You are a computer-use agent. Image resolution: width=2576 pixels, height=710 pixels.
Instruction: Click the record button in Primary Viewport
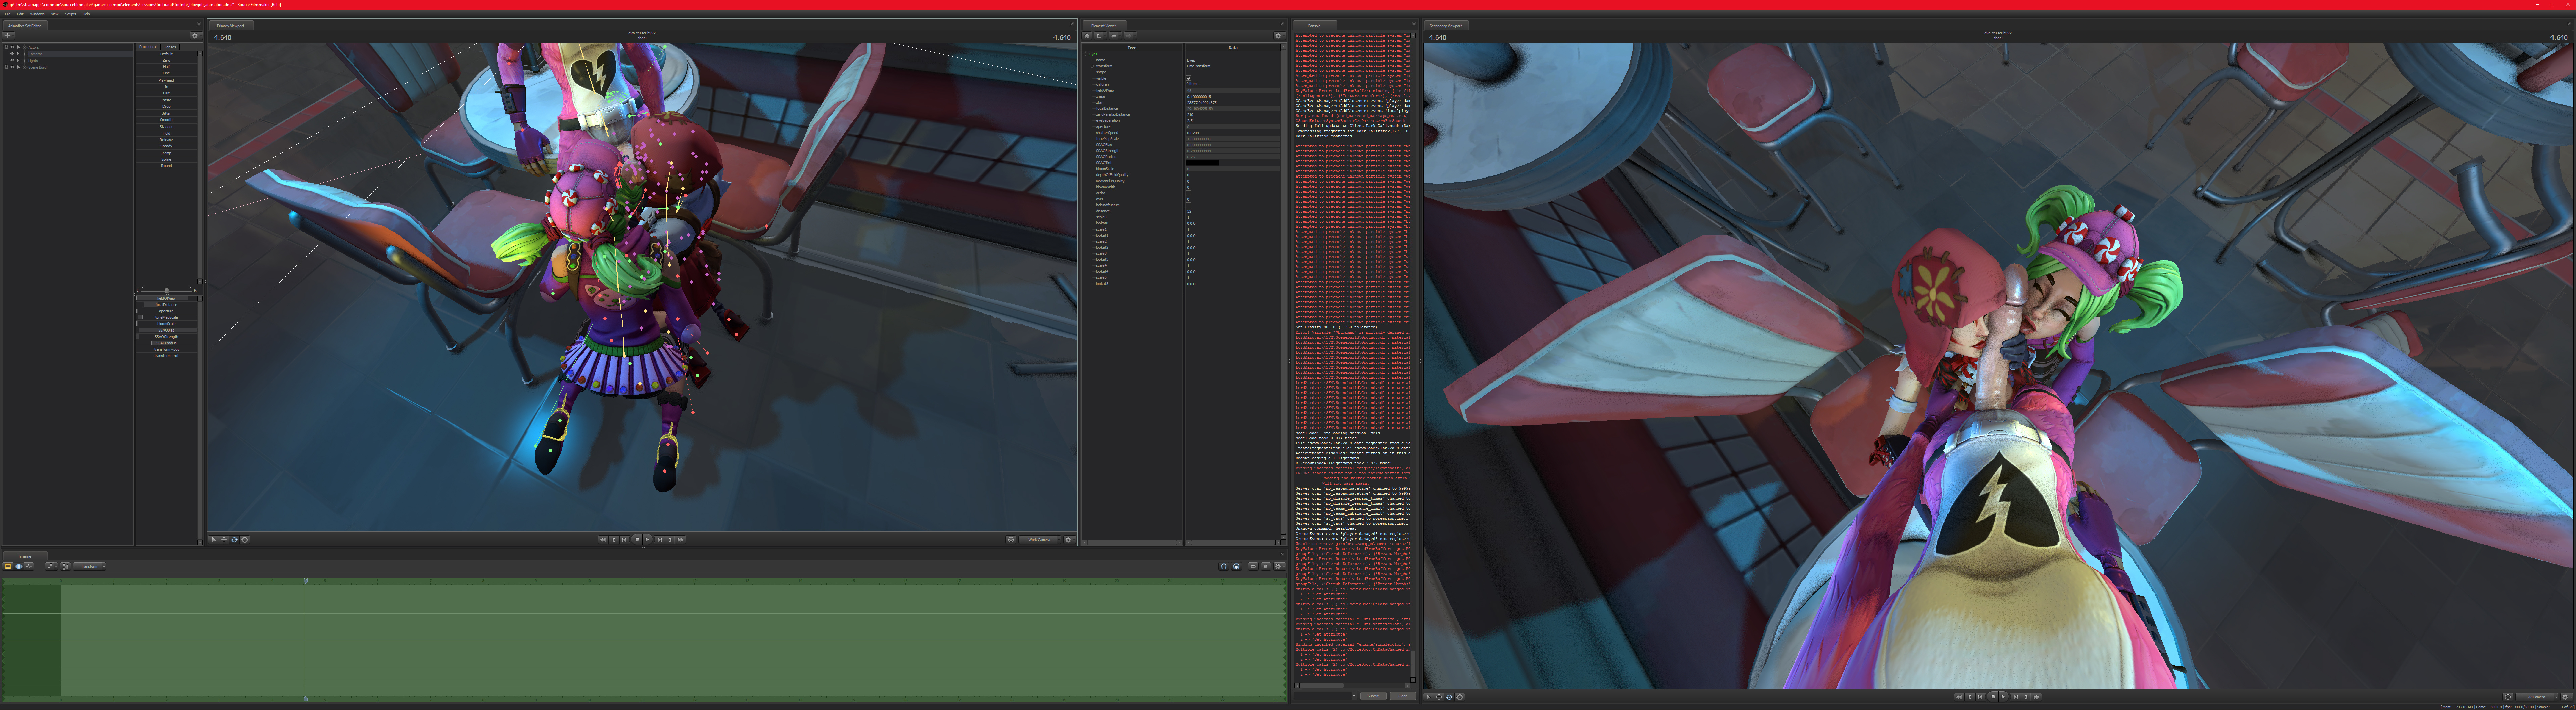point(637,539)
